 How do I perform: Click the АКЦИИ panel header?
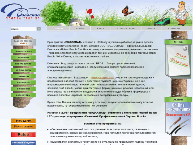pos(178,100)
